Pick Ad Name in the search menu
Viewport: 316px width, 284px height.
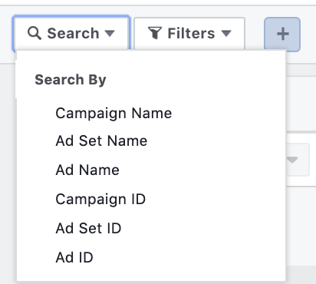[x=87, y=170]
